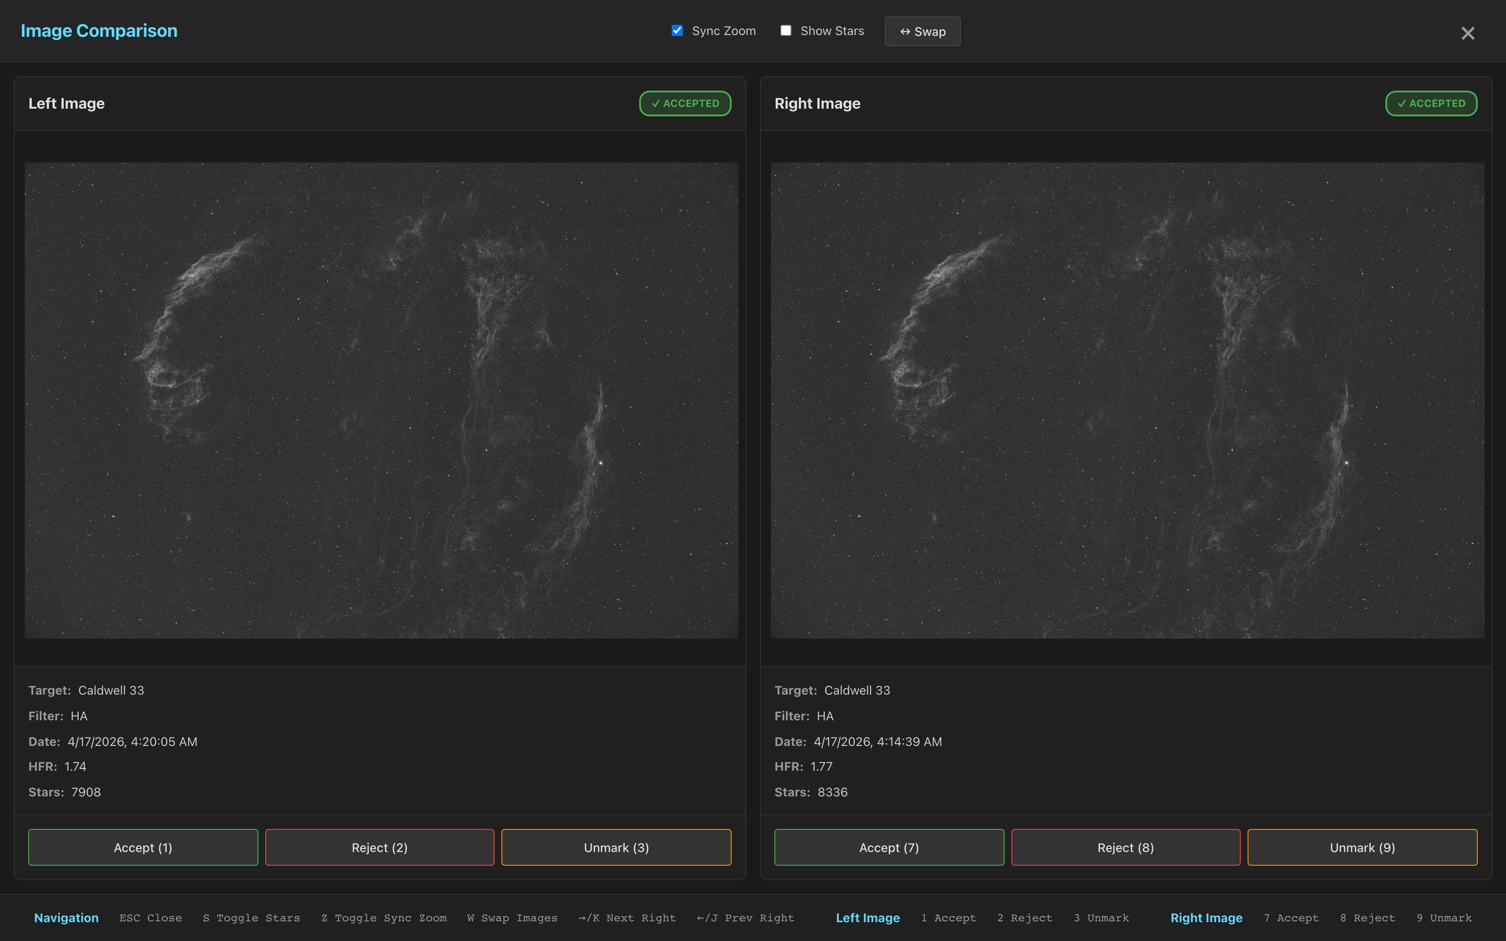1506x941 pixels.
Task: Click the →/K Next Right hint
Action: pyautogui.click(x=627, y=917)
